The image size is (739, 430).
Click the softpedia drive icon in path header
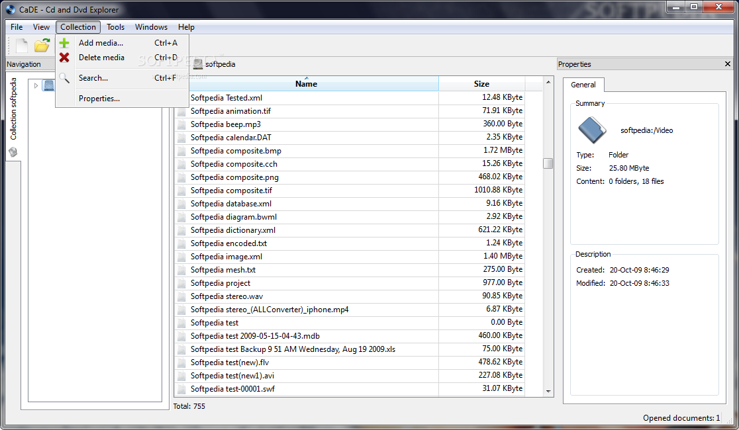tap(198, 64)
